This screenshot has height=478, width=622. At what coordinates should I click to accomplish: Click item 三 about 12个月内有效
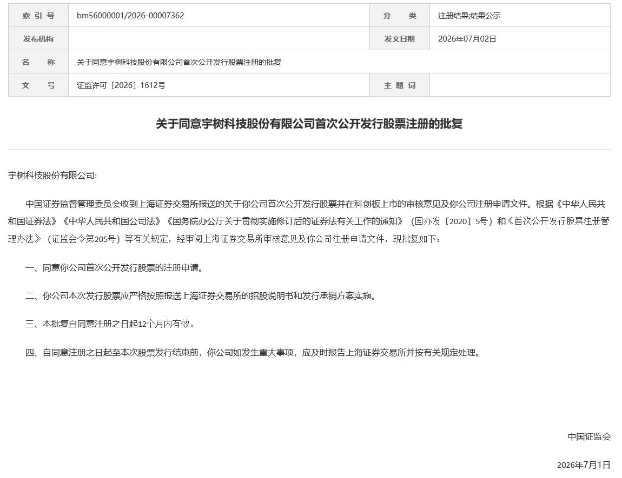click(111, 324)
